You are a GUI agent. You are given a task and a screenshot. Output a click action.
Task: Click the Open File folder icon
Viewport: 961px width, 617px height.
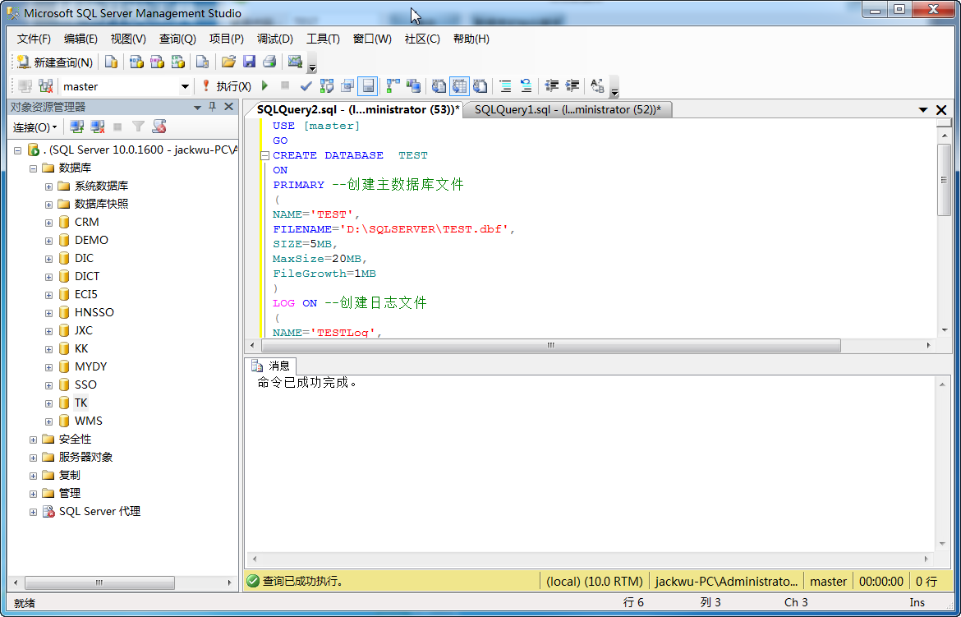228,62
